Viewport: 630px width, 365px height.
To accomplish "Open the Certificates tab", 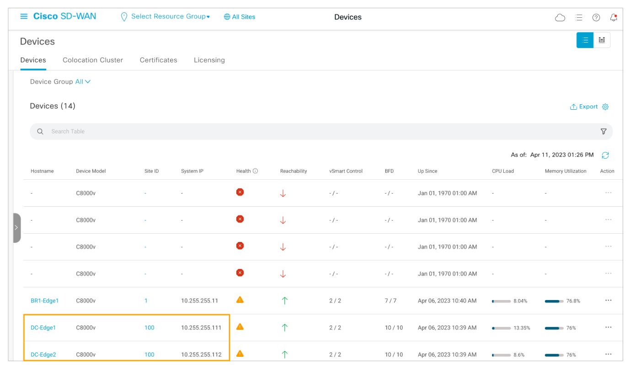I will [158, 60].
